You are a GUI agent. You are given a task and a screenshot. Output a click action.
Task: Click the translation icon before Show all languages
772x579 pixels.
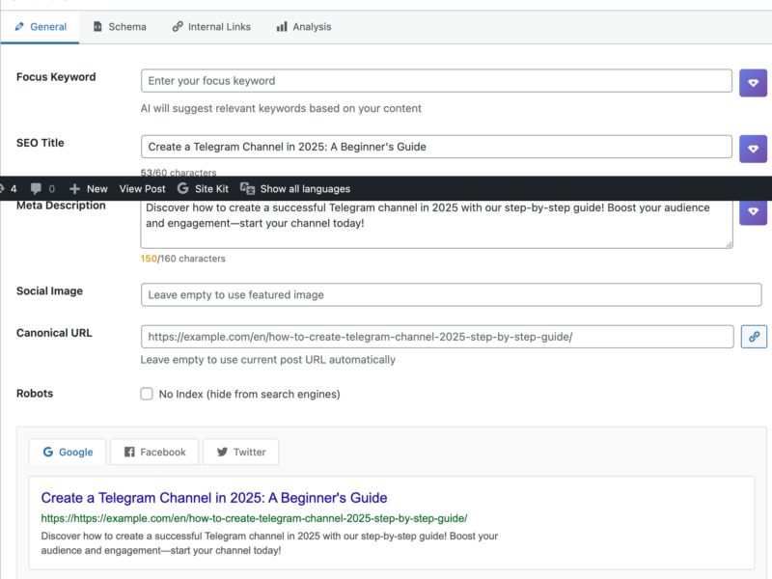pos(248,188)
